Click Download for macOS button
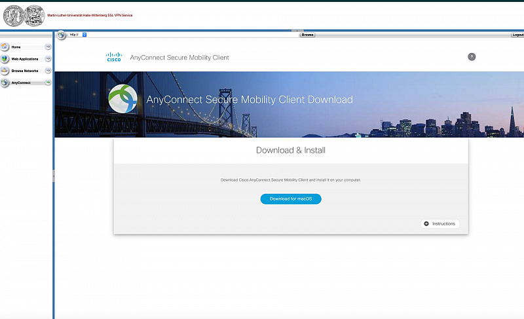Viewport: 524px width, 319px height. point(291,198)
